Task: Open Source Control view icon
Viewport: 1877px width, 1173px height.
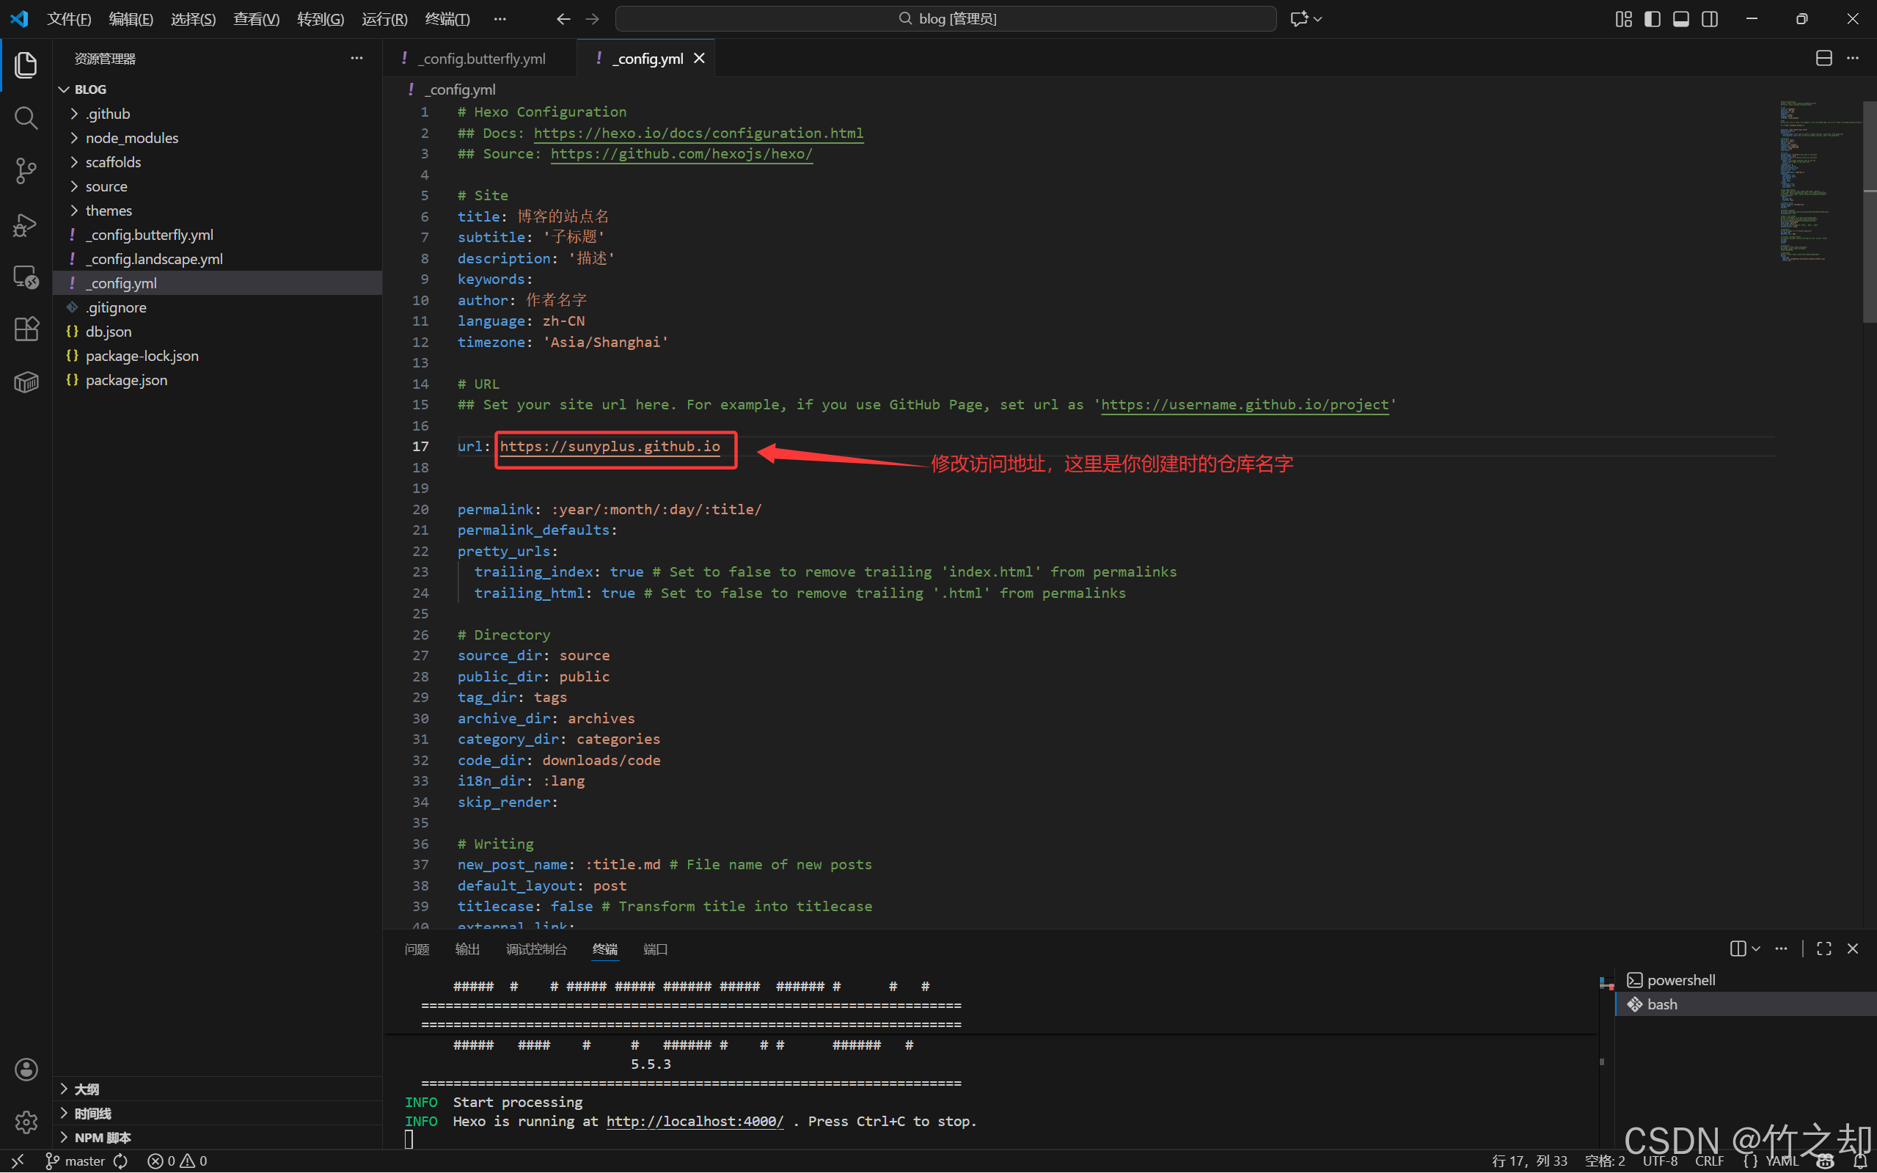Action: [26, 171]
